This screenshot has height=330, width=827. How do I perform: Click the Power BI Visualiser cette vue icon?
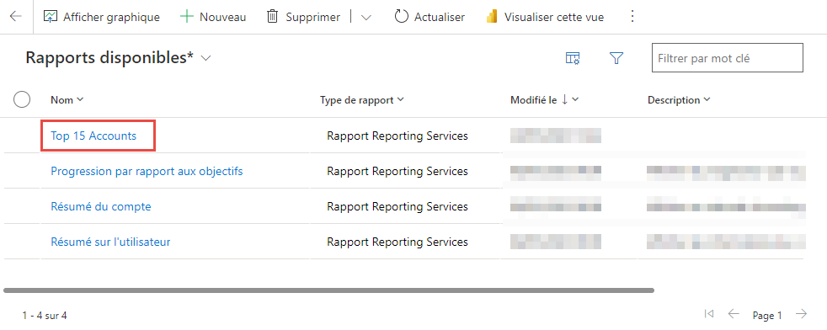point(492,17)
